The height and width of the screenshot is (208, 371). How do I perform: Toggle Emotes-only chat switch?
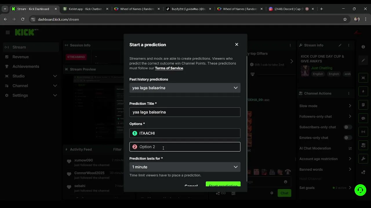(348, 138)
